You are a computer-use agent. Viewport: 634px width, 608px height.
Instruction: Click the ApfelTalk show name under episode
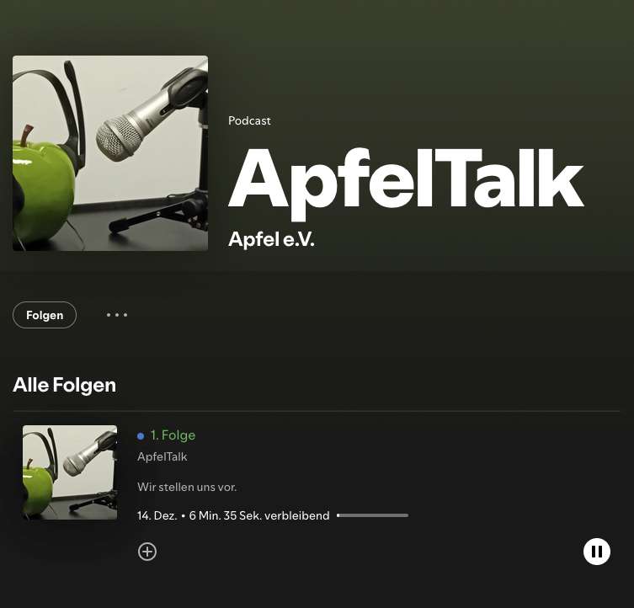click(x=162, y=456)
